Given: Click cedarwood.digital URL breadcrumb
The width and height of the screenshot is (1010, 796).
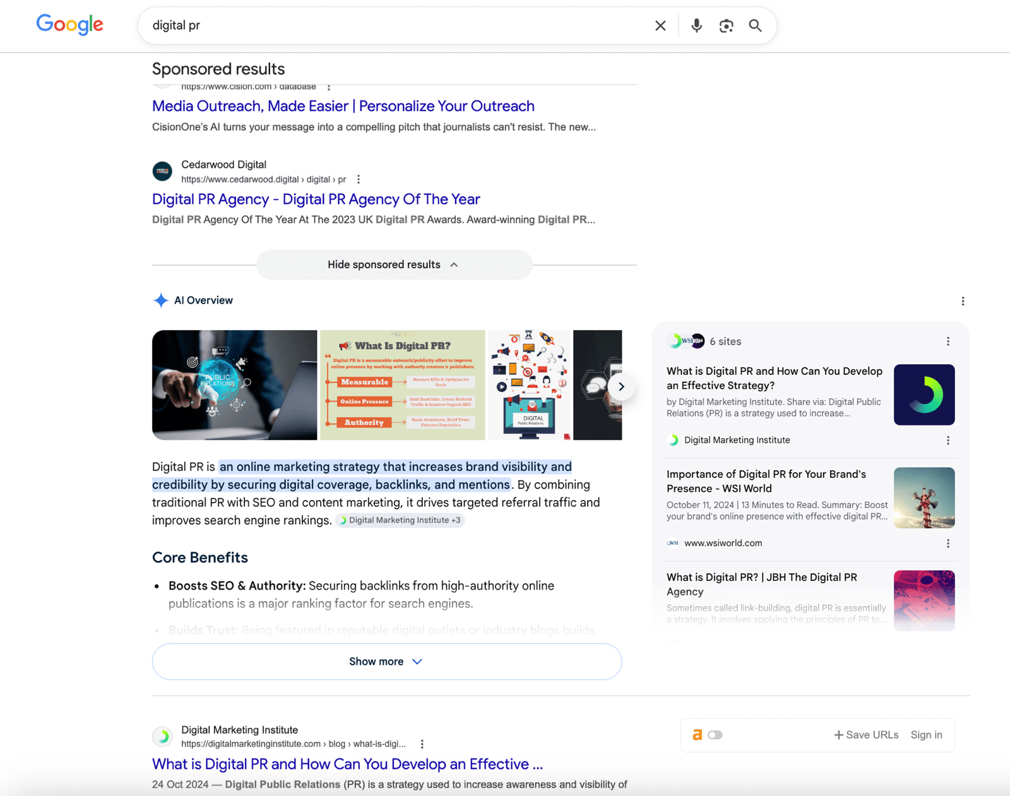Looking at the screenshot, I should click(263, 179).
